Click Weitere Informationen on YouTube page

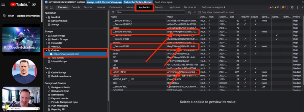click(28, 16)
